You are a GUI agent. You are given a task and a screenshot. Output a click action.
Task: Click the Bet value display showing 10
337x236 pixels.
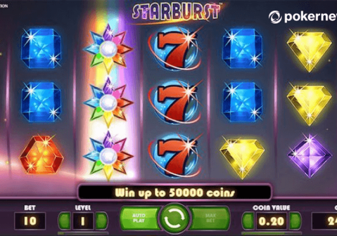(x=30, y=221)
